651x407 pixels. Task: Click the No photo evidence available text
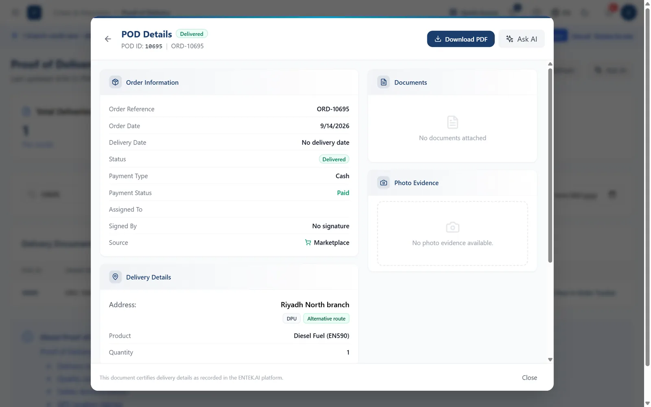[x=452, y=243]
